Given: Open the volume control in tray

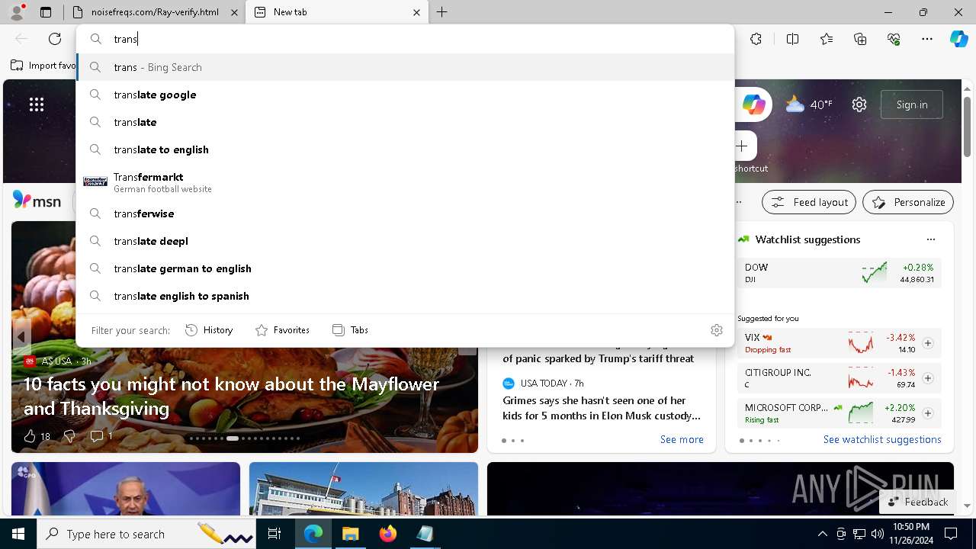Looking at the screenshot, I should pyautogui.click(x=877, y=534).
